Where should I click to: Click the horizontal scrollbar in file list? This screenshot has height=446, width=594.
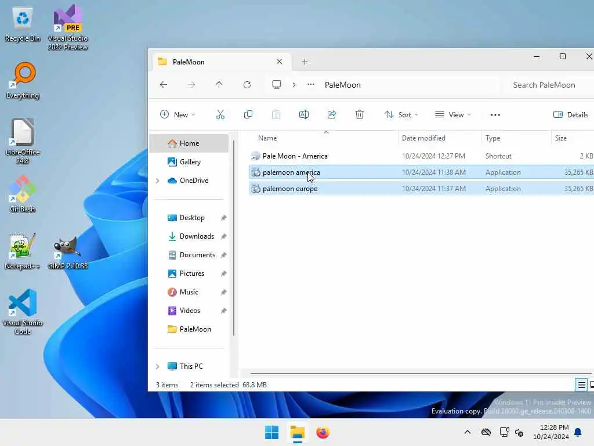421,373
